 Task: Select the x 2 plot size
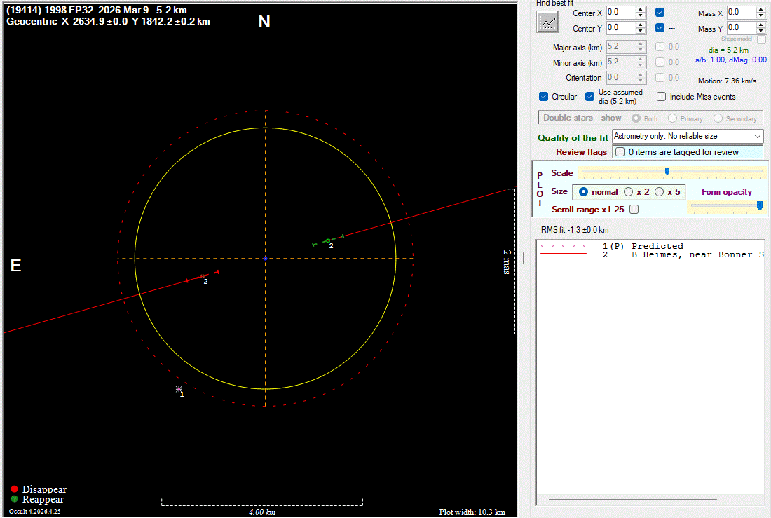click(x=629, y=191)
